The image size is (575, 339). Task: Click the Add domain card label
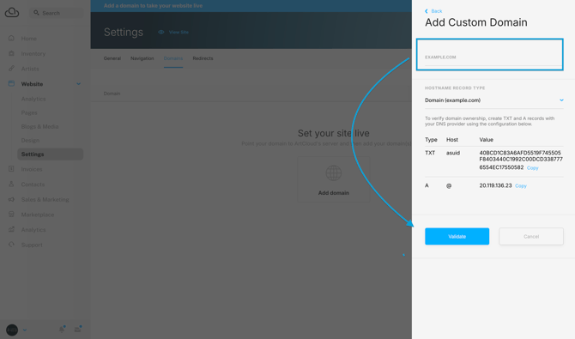334,192
